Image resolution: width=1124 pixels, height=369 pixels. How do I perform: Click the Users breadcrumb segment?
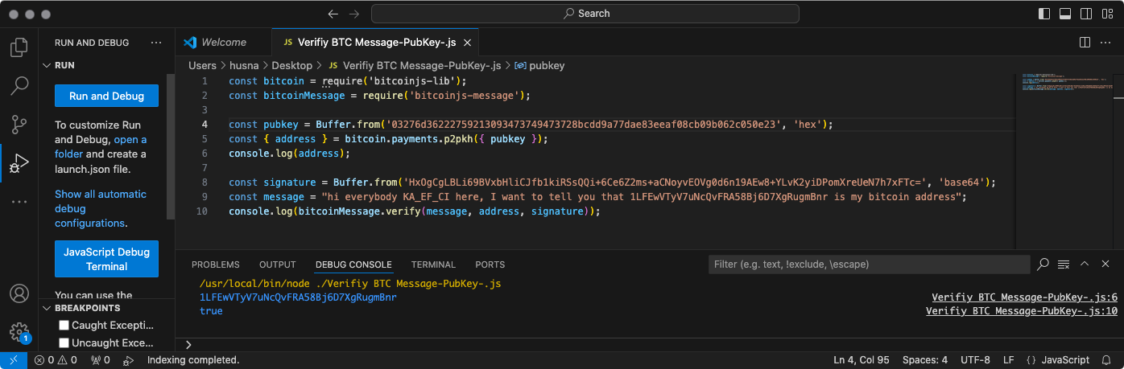202,65
